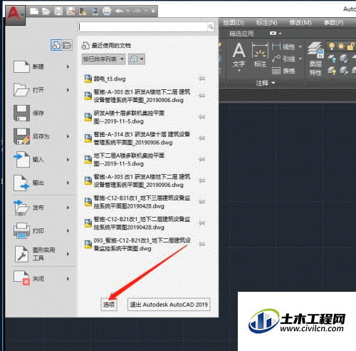Toggle the ribbon minimize button beside 精选应用
Image resolution: width=356 pixels, height=351 pixels.
[273, 34]
